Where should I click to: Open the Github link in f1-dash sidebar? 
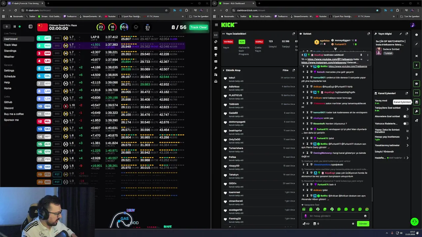pyautogui.click(x=8, y=102)
